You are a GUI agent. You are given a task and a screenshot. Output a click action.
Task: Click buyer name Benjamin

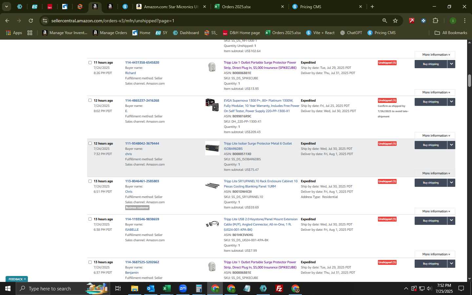pos(132,272)
